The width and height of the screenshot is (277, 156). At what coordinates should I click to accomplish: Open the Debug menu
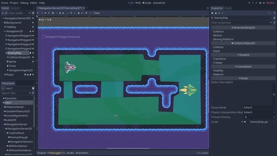coord(24,3)
